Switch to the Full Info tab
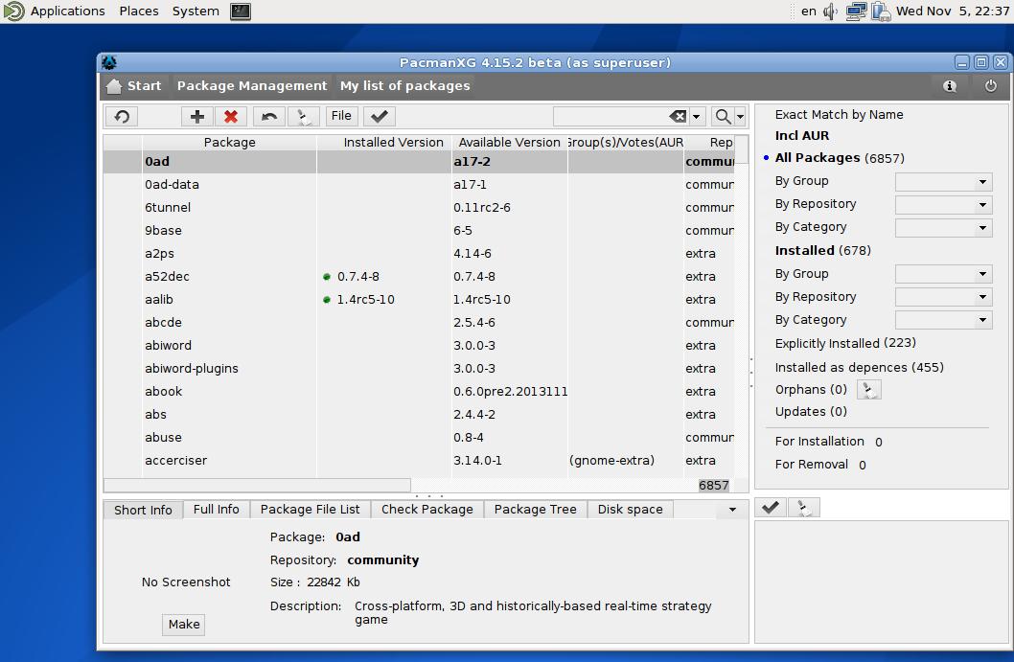1014x662 pixels. tap(216, 510)
